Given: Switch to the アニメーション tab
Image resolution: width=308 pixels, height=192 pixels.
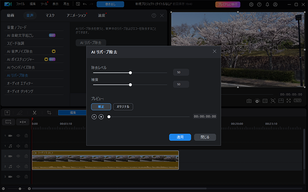Looking at the screenshot, I should (77, 15).
